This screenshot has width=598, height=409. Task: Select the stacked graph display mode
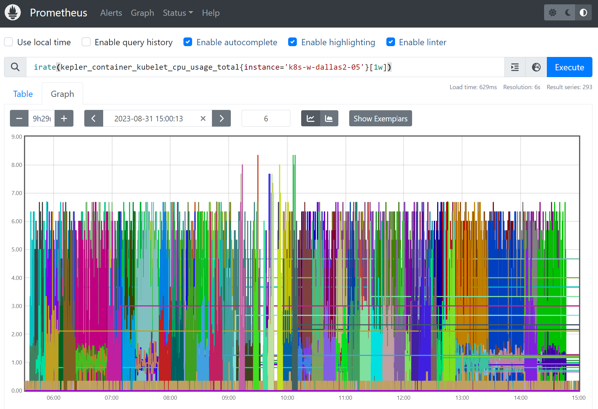pyautogui.click(x=329, y=118)
